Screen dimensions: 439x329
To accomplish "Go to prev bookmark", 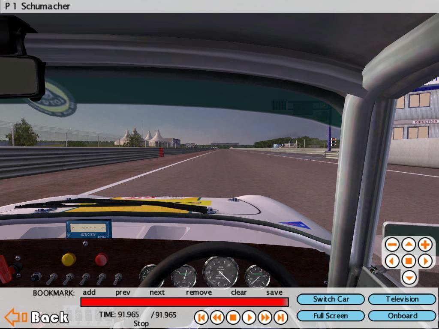I will [123, 293].
